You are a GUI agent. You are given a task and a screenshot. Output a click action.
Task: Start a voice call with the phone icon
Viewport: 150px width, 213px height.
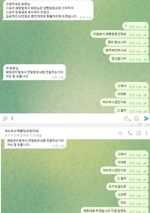(x=130, y=133)
